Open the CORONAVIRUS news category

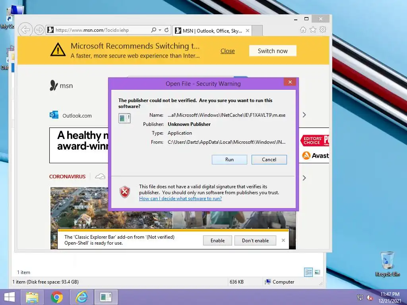pyautogui.click(x=67, y=177)
